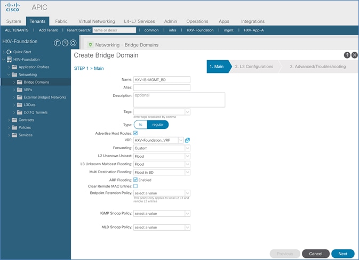Open the VRF dropdown

tap(181, 140)
